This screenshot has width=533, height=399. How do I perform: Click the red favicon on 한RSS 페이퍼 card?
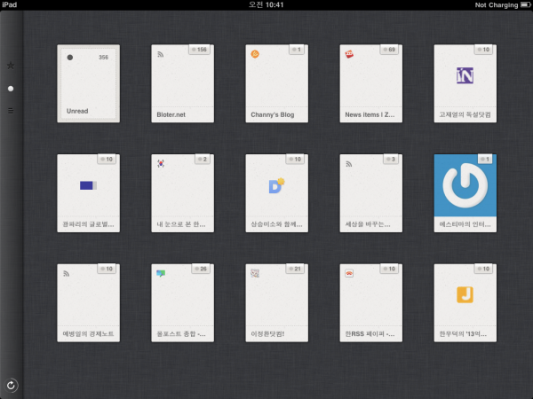(349, 273)
